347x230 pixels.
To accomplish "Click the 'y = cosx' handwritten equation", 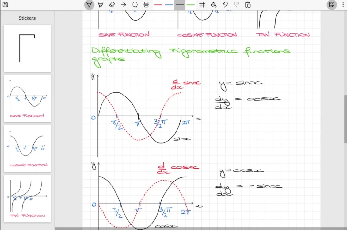I will 242,172.
